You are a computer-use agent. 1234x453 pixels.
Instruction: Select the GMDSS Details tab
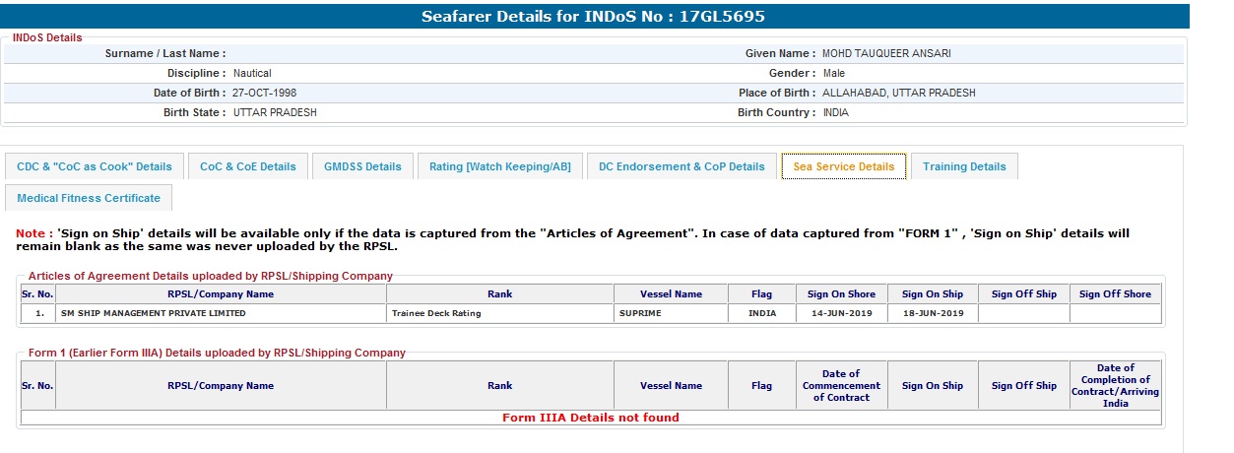(362, 166)
